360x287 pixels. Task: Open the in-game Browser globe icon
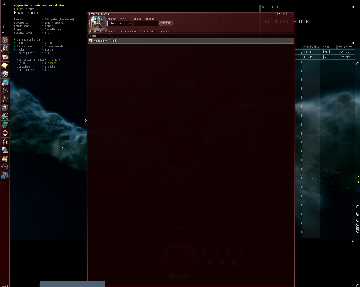click(5, 150)
